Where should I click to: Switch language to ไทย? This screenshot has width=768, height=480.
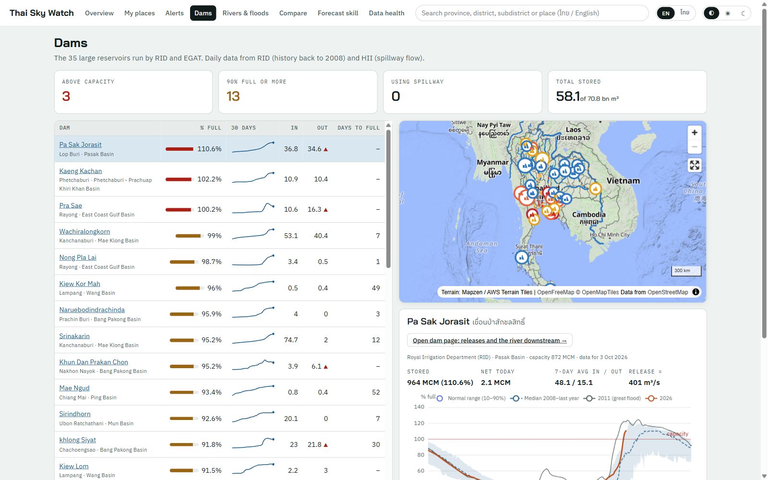[684, 13]
